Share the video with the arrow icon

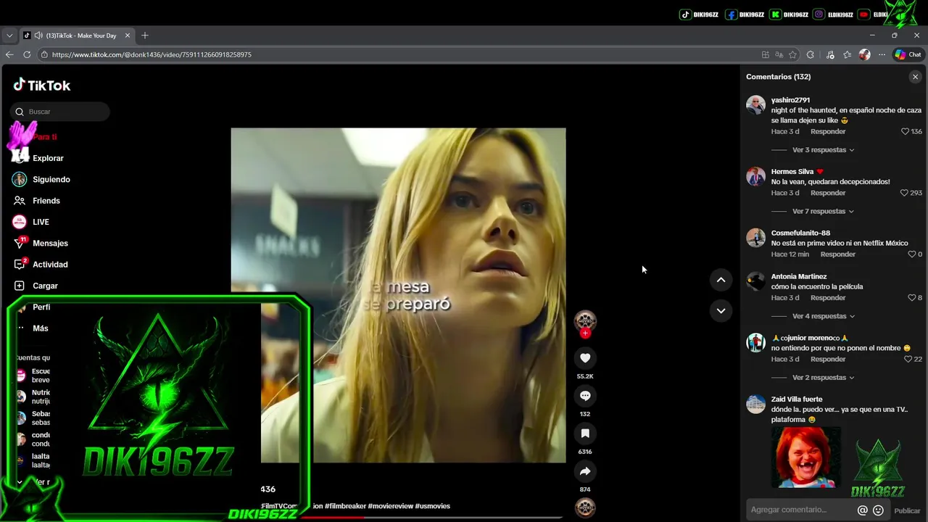point(585,471)
